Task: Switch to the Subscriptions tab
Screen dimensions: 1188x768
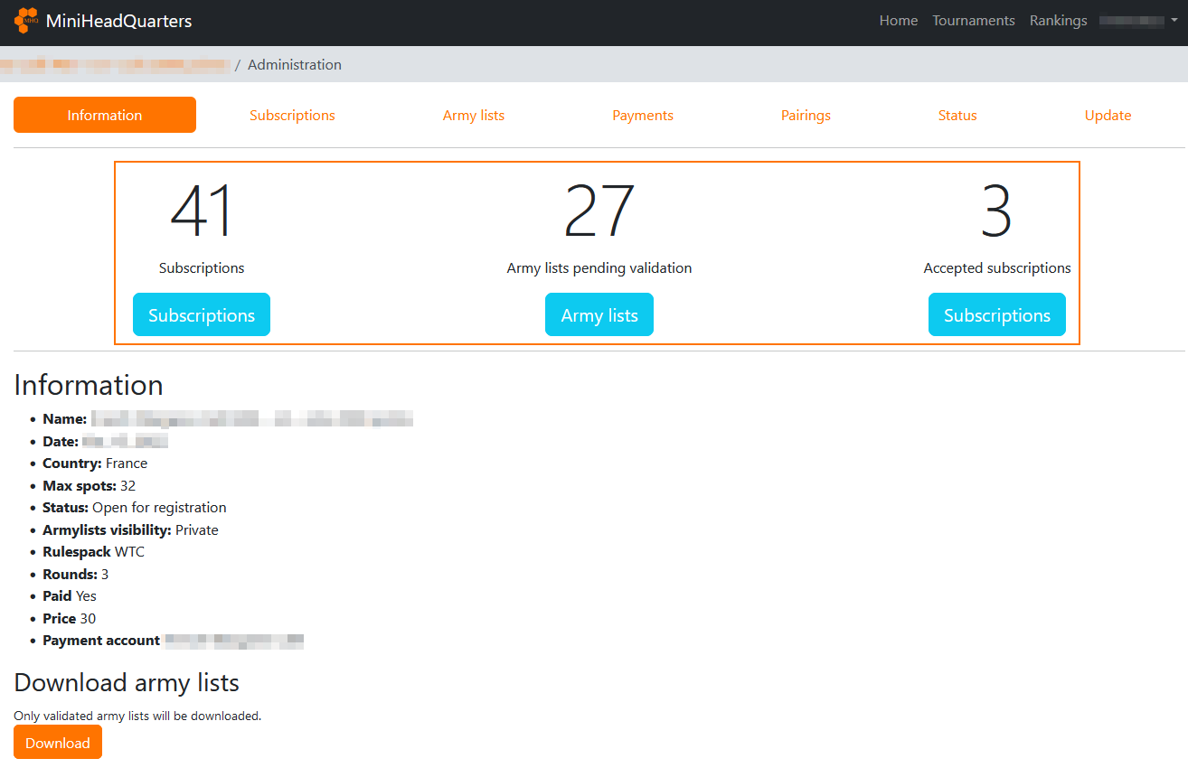Action: (x=292, y=116)
